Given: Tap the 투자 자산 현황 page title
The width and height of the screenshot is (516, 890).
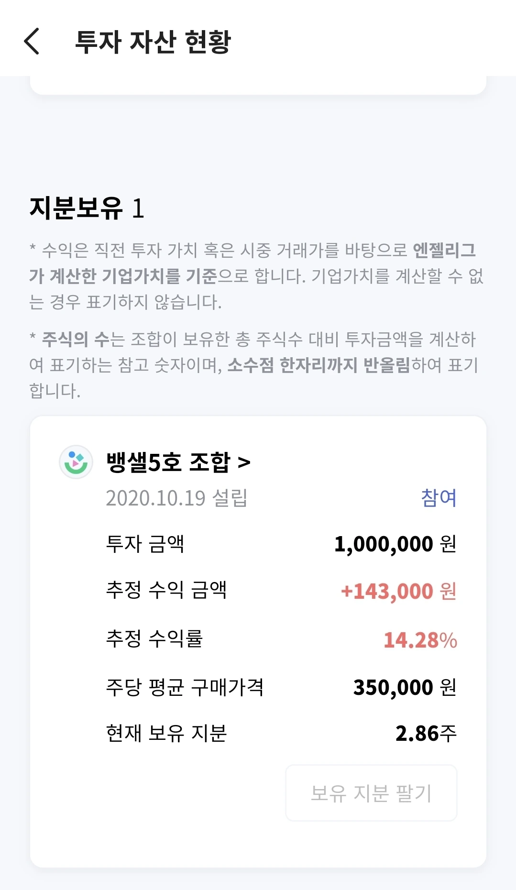Looking at the screenshot, I should coord(153,42).
